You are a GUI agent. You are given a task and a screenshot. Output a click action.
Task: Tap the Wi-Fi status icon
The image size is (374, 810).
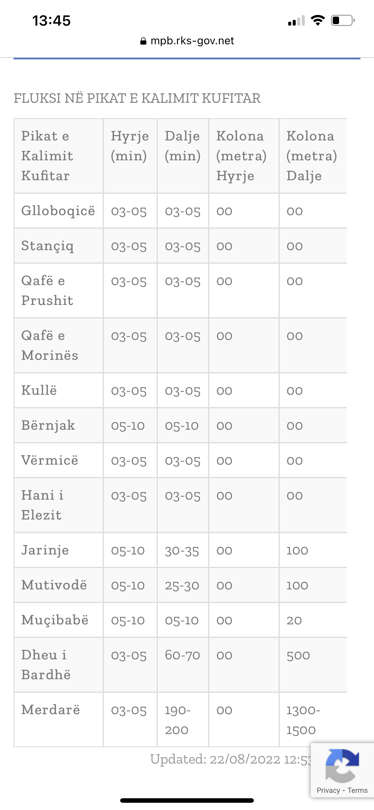[x=317, y=21]
